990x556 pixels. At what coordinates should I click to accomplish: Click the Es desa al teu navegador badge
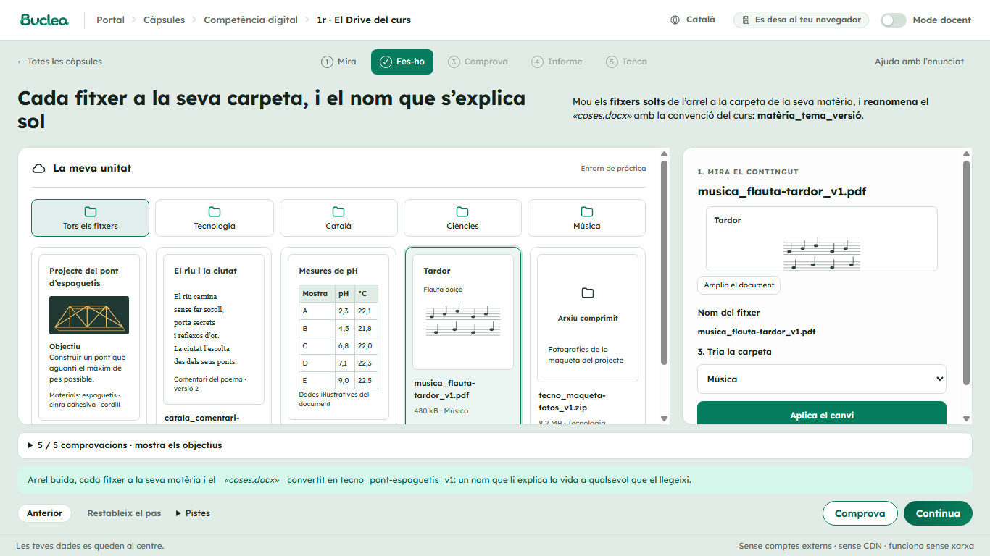point(801,20)
